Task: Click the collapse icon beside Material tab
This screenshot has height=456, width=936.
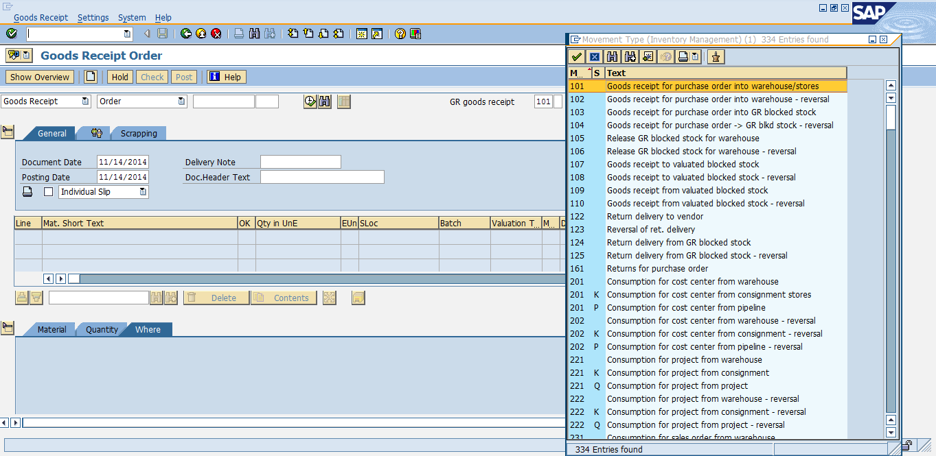Action: 8,327
